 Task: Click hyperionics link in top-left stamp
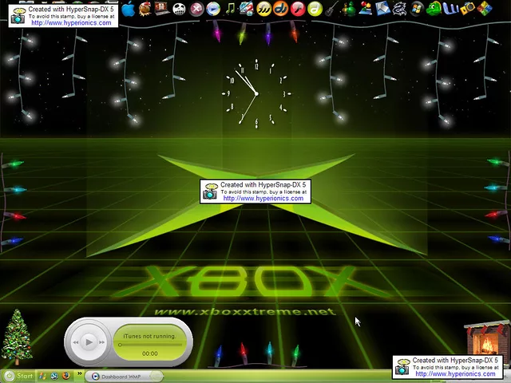[x=72, y=22]
